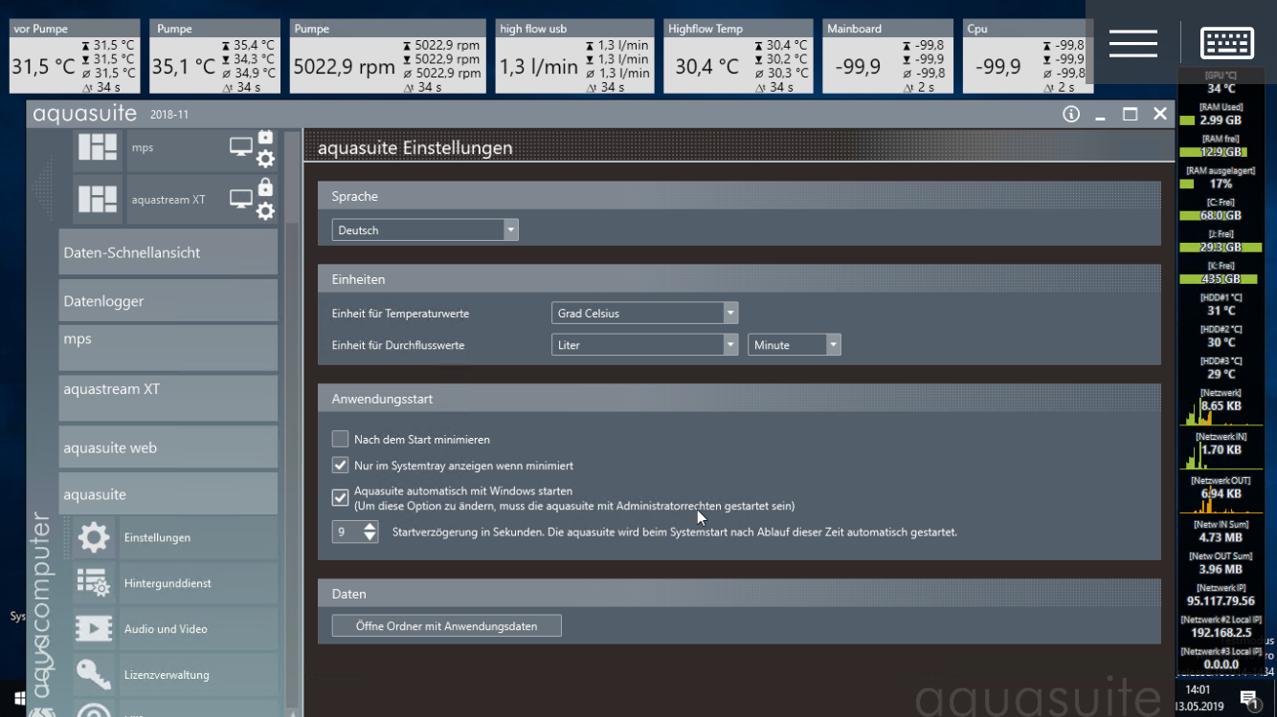Click the 'aquasuite Einstellungen' page heading

[414, 148]
